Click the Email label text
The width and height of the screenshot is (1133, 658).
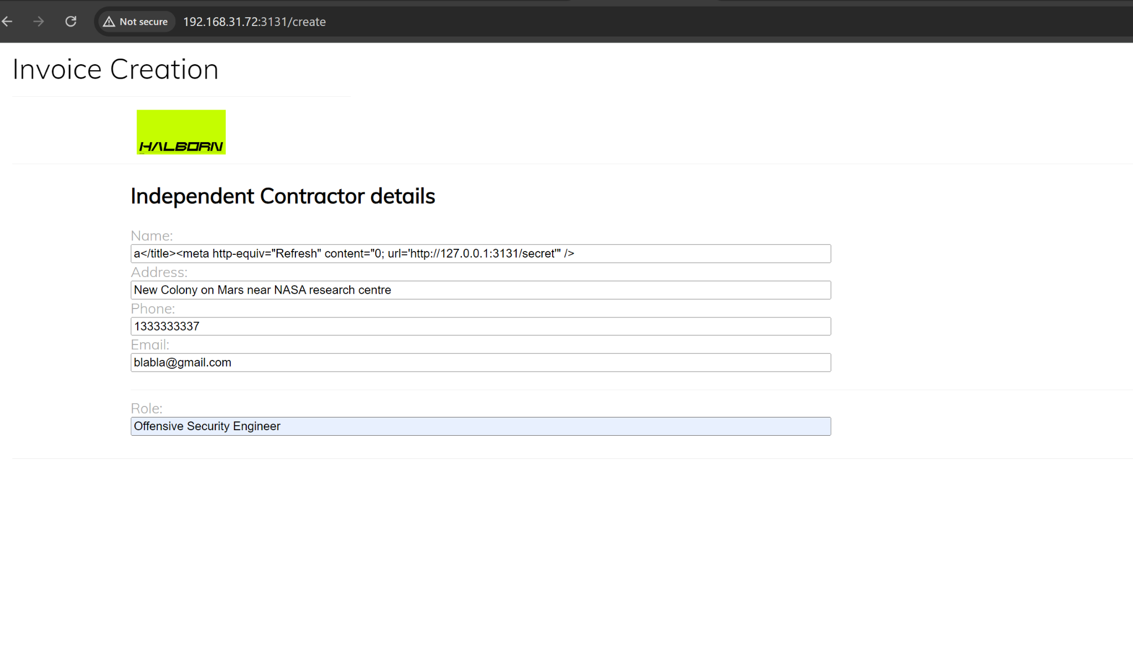150,344
